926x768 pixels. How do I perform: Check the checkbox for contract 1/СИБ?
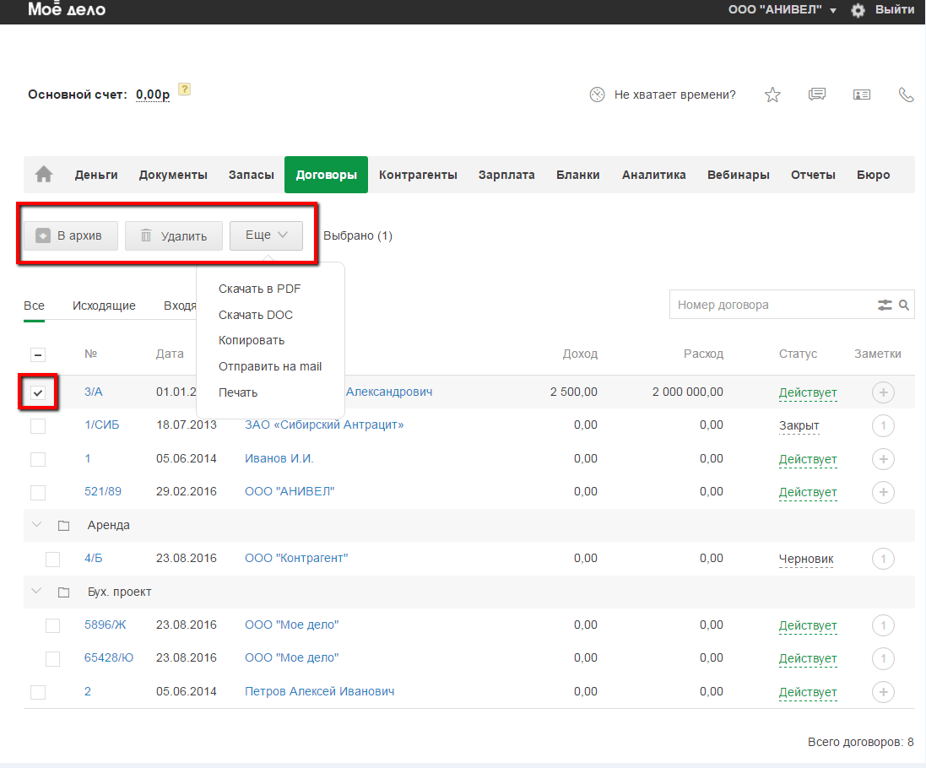38,426
